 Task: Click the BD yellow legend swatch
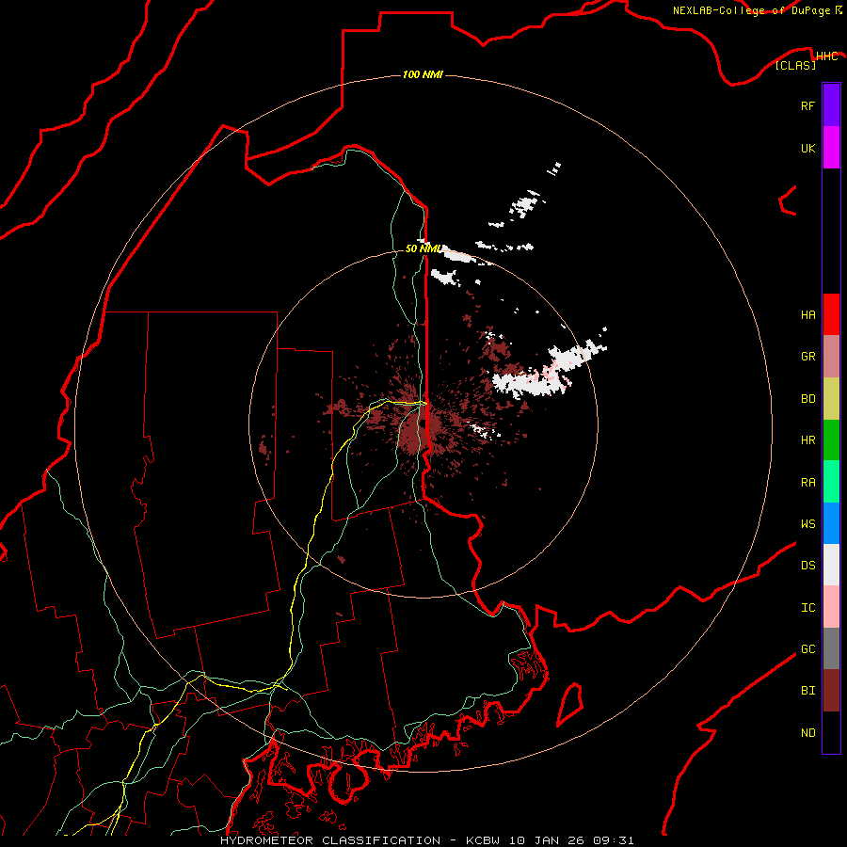[x=831, y=399]
